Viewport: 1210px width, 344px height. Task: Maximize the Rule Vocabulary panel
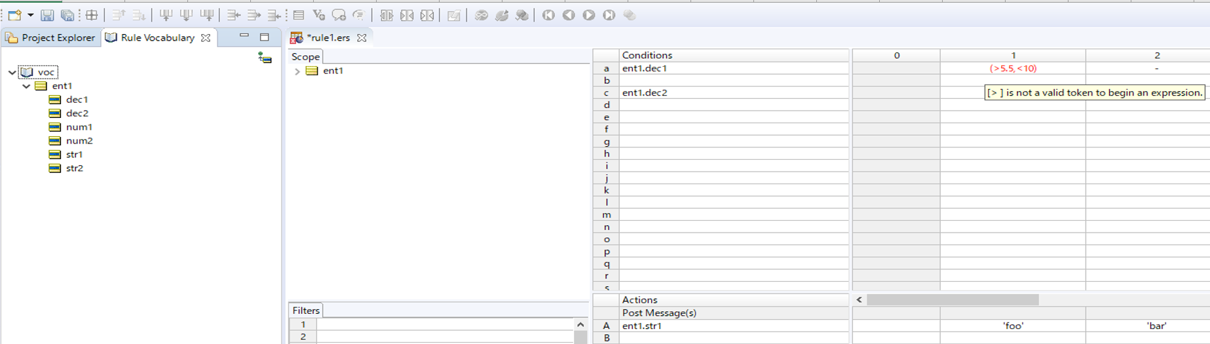(265, 37)
